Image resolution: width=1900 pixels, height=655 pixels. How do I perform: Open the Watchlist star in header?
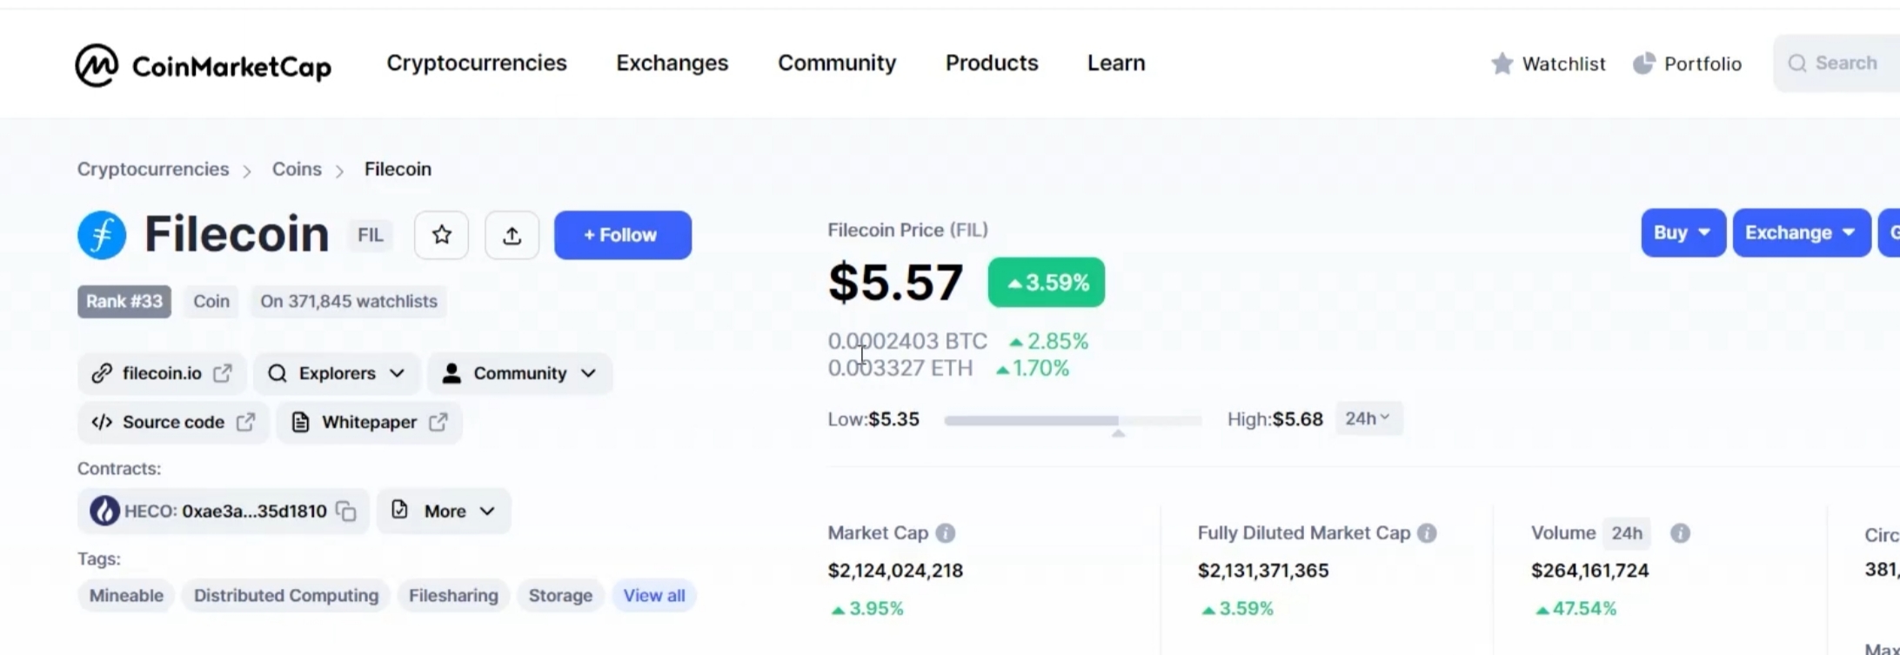pyautogui.click(x=1502, y=63)
